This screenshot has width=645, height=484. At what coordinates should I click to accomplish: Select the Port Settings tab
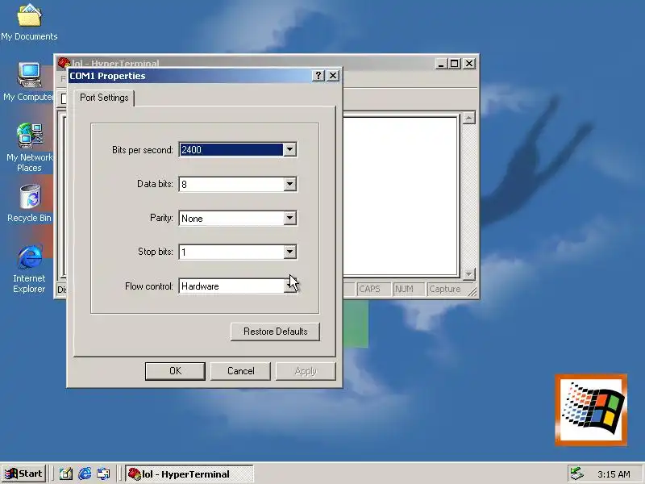pos(104,98)
